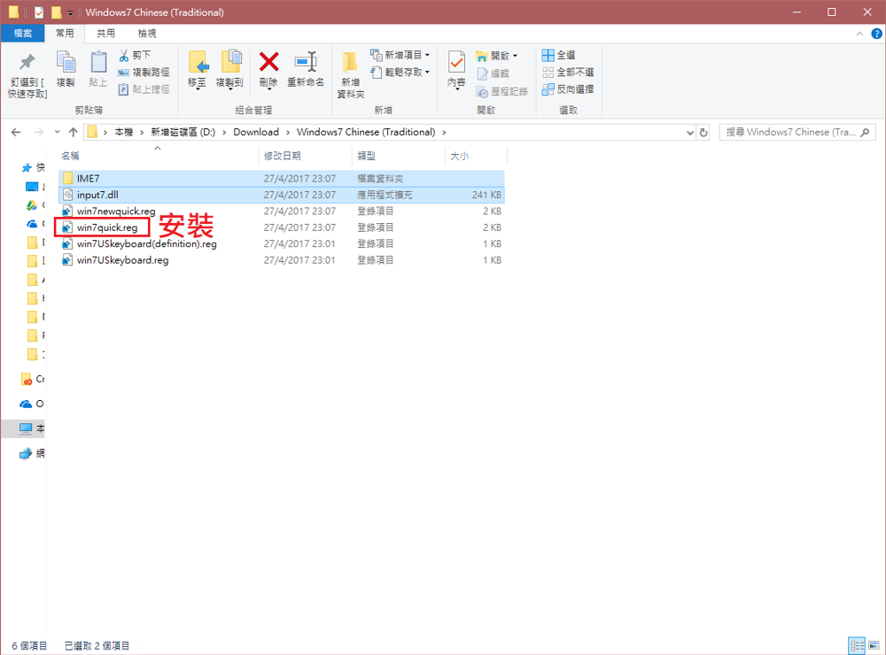Click Select All in ribbon
Viewport: 886px width, 655px height.
pos(559,55)
